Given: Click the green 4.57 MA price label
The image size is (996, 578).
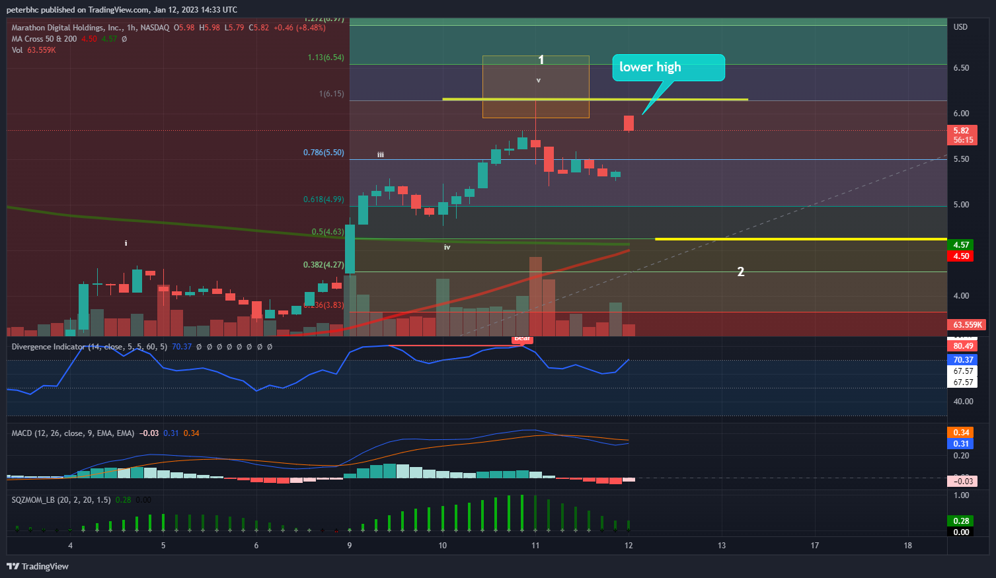Looking at the screenshot, I should (x=962, y=245).
